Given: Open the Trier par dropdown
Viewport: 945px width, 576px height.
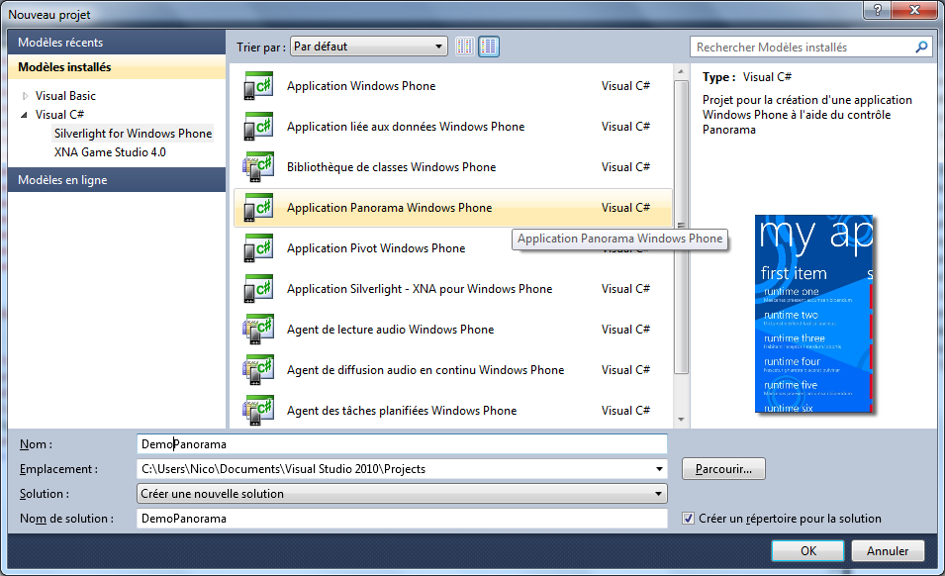Looking at the screenshot, I should (x=368, y=47).
